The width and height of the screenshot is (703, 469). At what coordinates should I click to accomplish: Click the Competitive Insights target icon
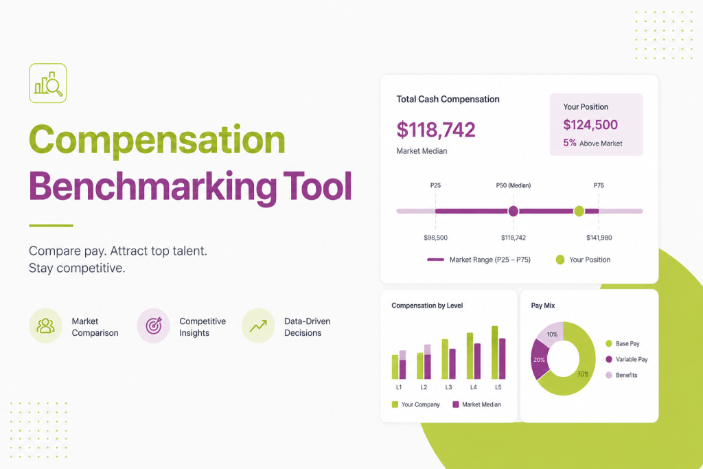coord(153,326)
